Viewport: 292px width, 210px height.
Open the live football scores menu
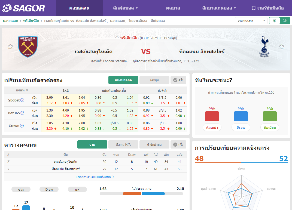80,8
